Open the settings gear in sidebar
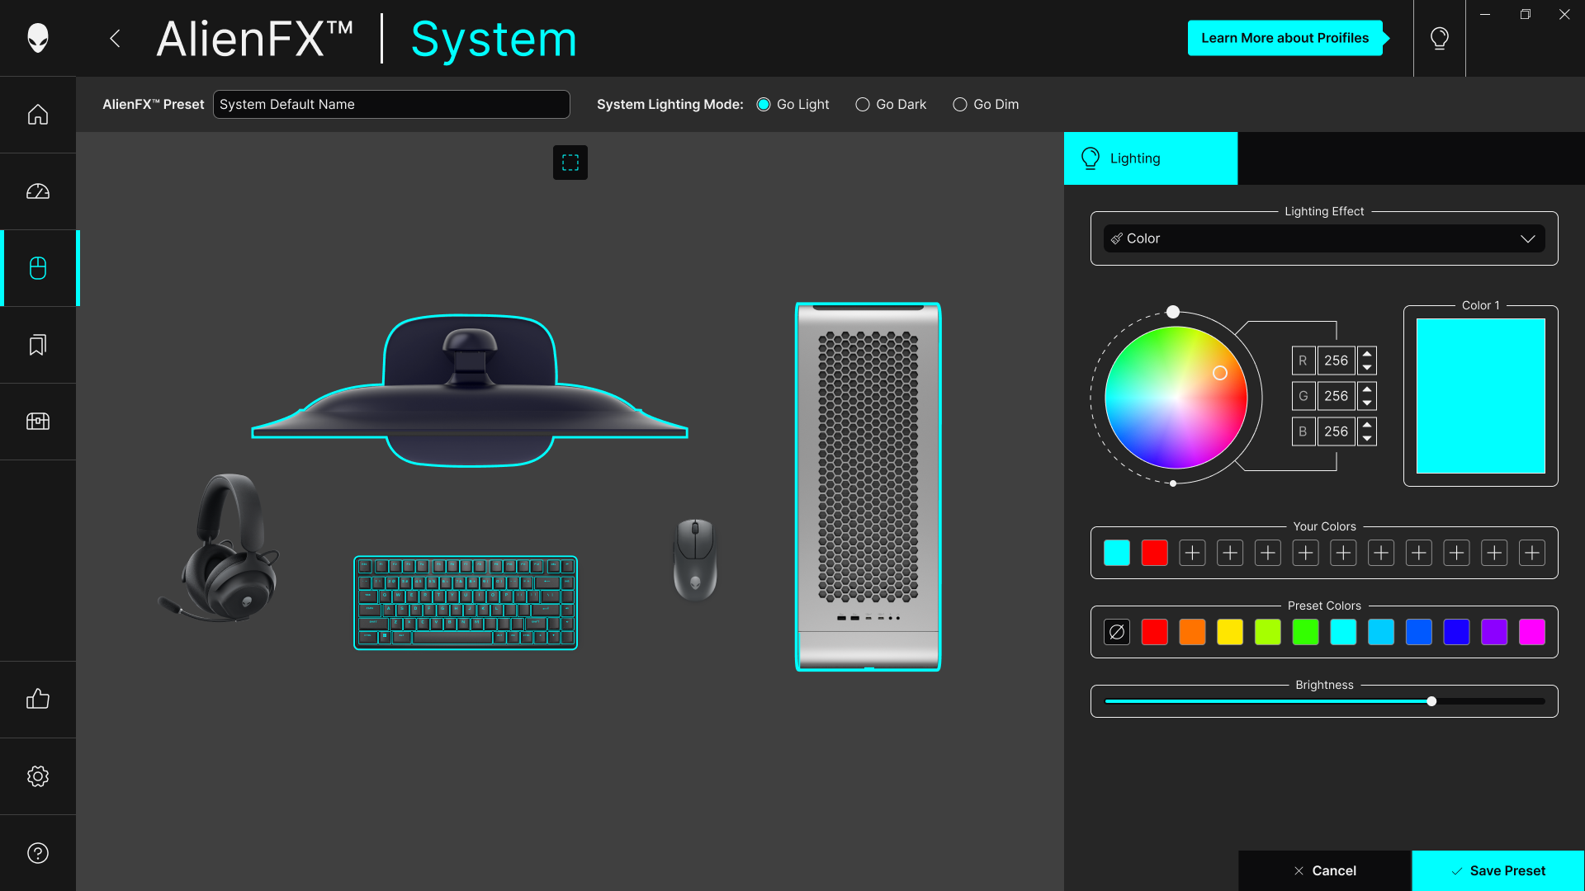 click(x=38, y=776)
